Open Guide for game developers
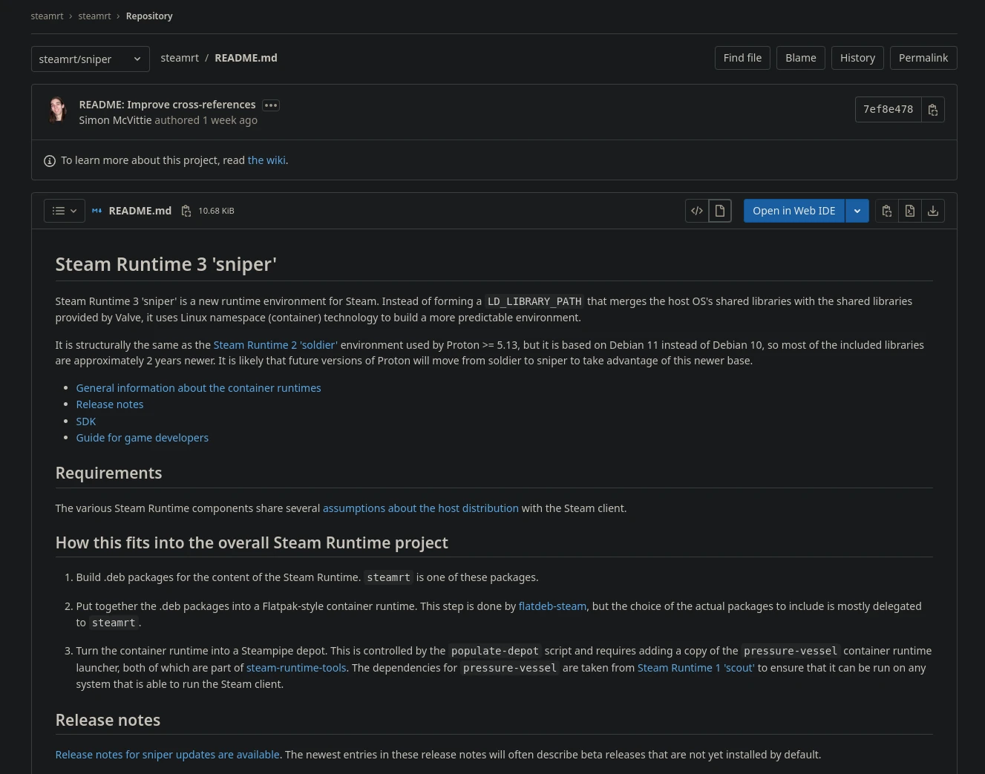This screenshot has height=774, width=985. pyautogui.click(x=142, y=438)
